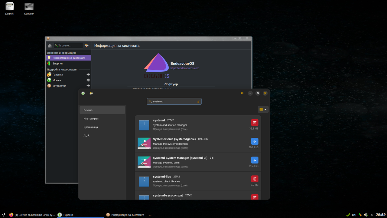Remove the systemd package with the trash button

(x=255, y=122)
